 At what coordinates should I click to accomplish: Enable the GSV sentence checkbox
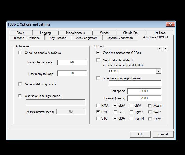pyautogui.click(x=132, y=106)
